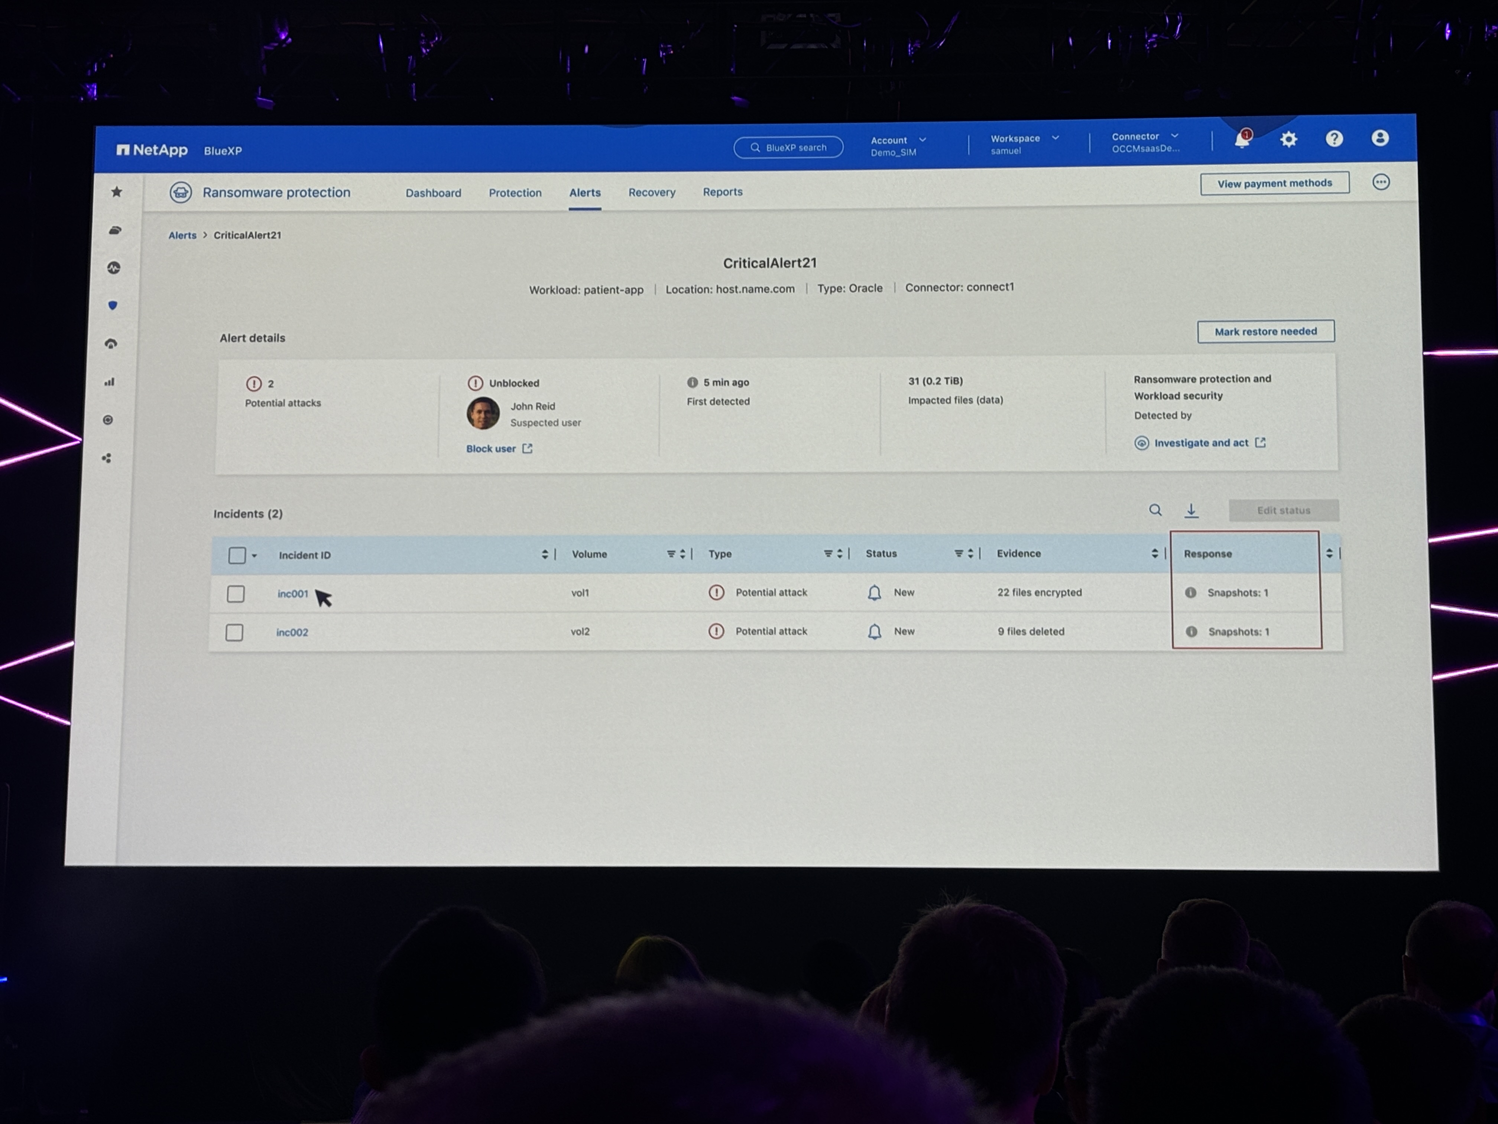1498x1124 pixels.
Task: Click the 'vol2' volume cell
Action: pos(580,632)
